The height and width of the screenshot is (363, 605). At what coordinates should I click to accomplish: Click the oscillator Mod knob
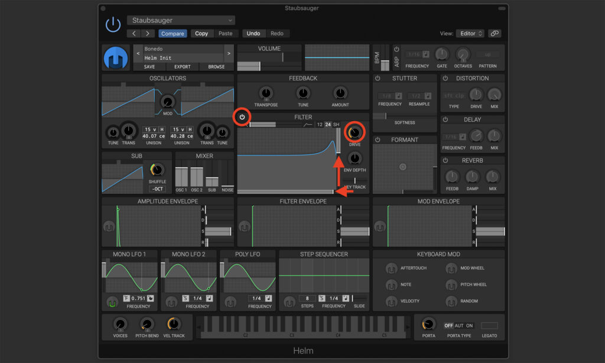coord(167,102)
